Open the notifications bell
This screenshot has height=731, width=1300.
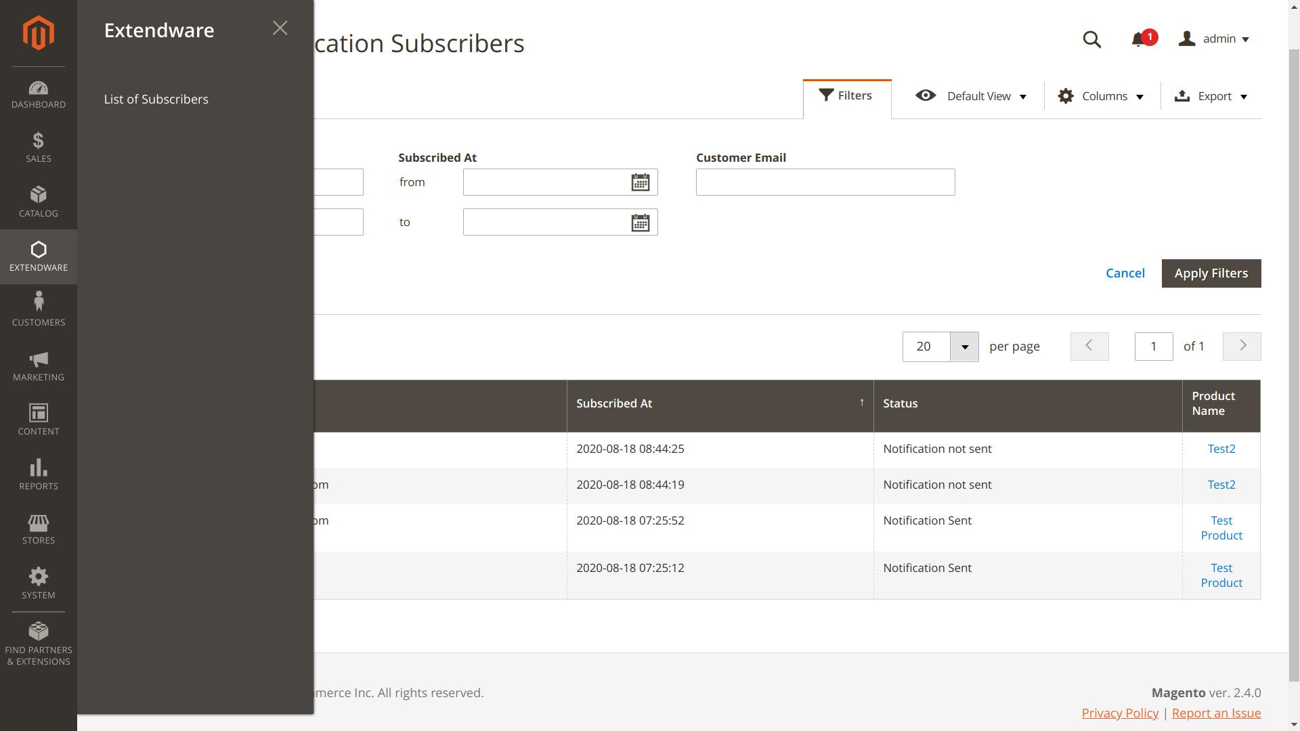(x=1143, y=39)
